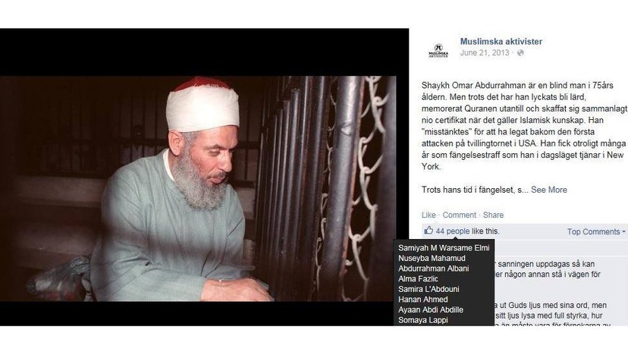Image resolution: width=628 pixels, height=355 pixels.
Task: Open the posted photo of the bearded man
Action: pyautogui.click(x=198, y=188)
